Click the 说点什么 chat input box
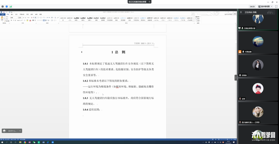The image size is (279, 144). 12,131
